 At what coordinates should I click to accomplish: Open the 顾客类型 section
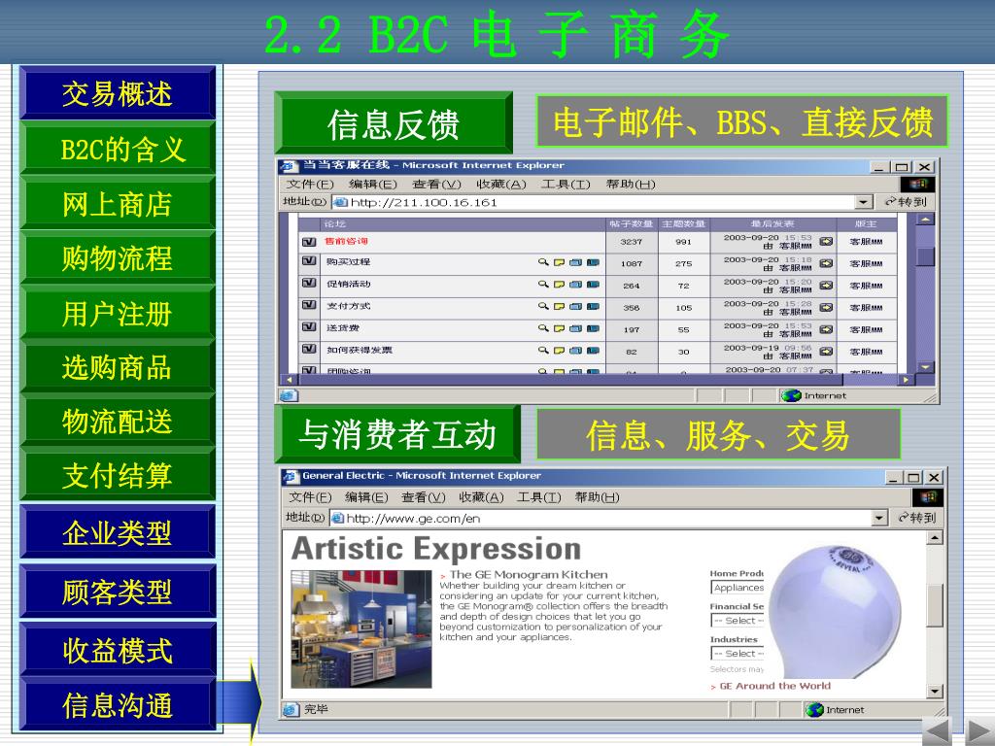pos(118,592)
